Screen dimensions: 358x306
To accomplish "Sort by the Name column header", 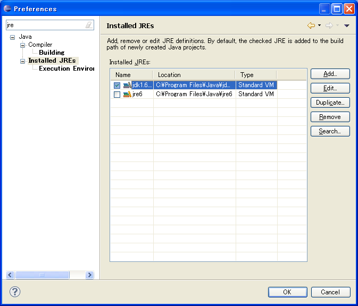I will point(131,75).
